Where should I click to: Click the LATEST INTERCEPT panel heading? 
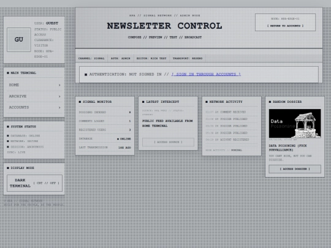coord(161,102)
